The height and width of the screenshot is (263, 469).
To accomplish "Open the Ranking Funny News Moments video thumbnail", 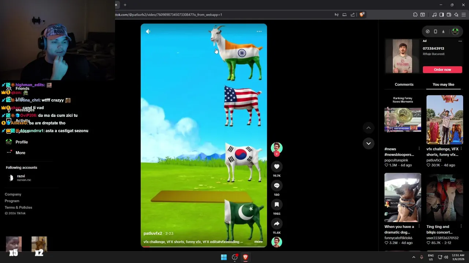I will [x=403, y=119].
